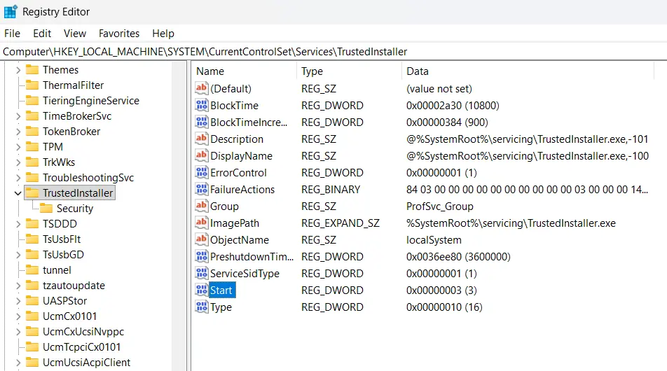Click the TieringEngineService folder icon

tap(32, 100)
